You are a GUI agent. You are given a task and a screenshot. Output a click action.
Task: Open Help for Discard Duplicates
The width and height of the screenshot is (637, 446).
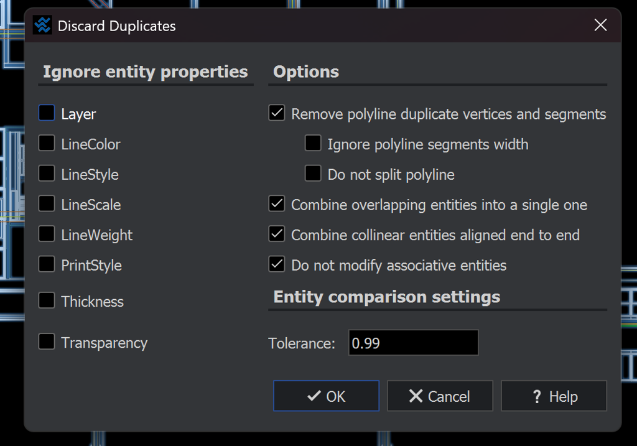(554, 396)
